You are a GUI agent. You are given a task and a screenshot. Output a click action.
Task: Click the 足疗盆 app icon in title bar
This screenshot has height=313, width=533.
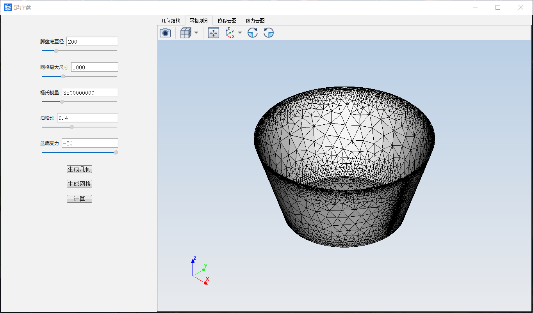(x=8, y=7)
